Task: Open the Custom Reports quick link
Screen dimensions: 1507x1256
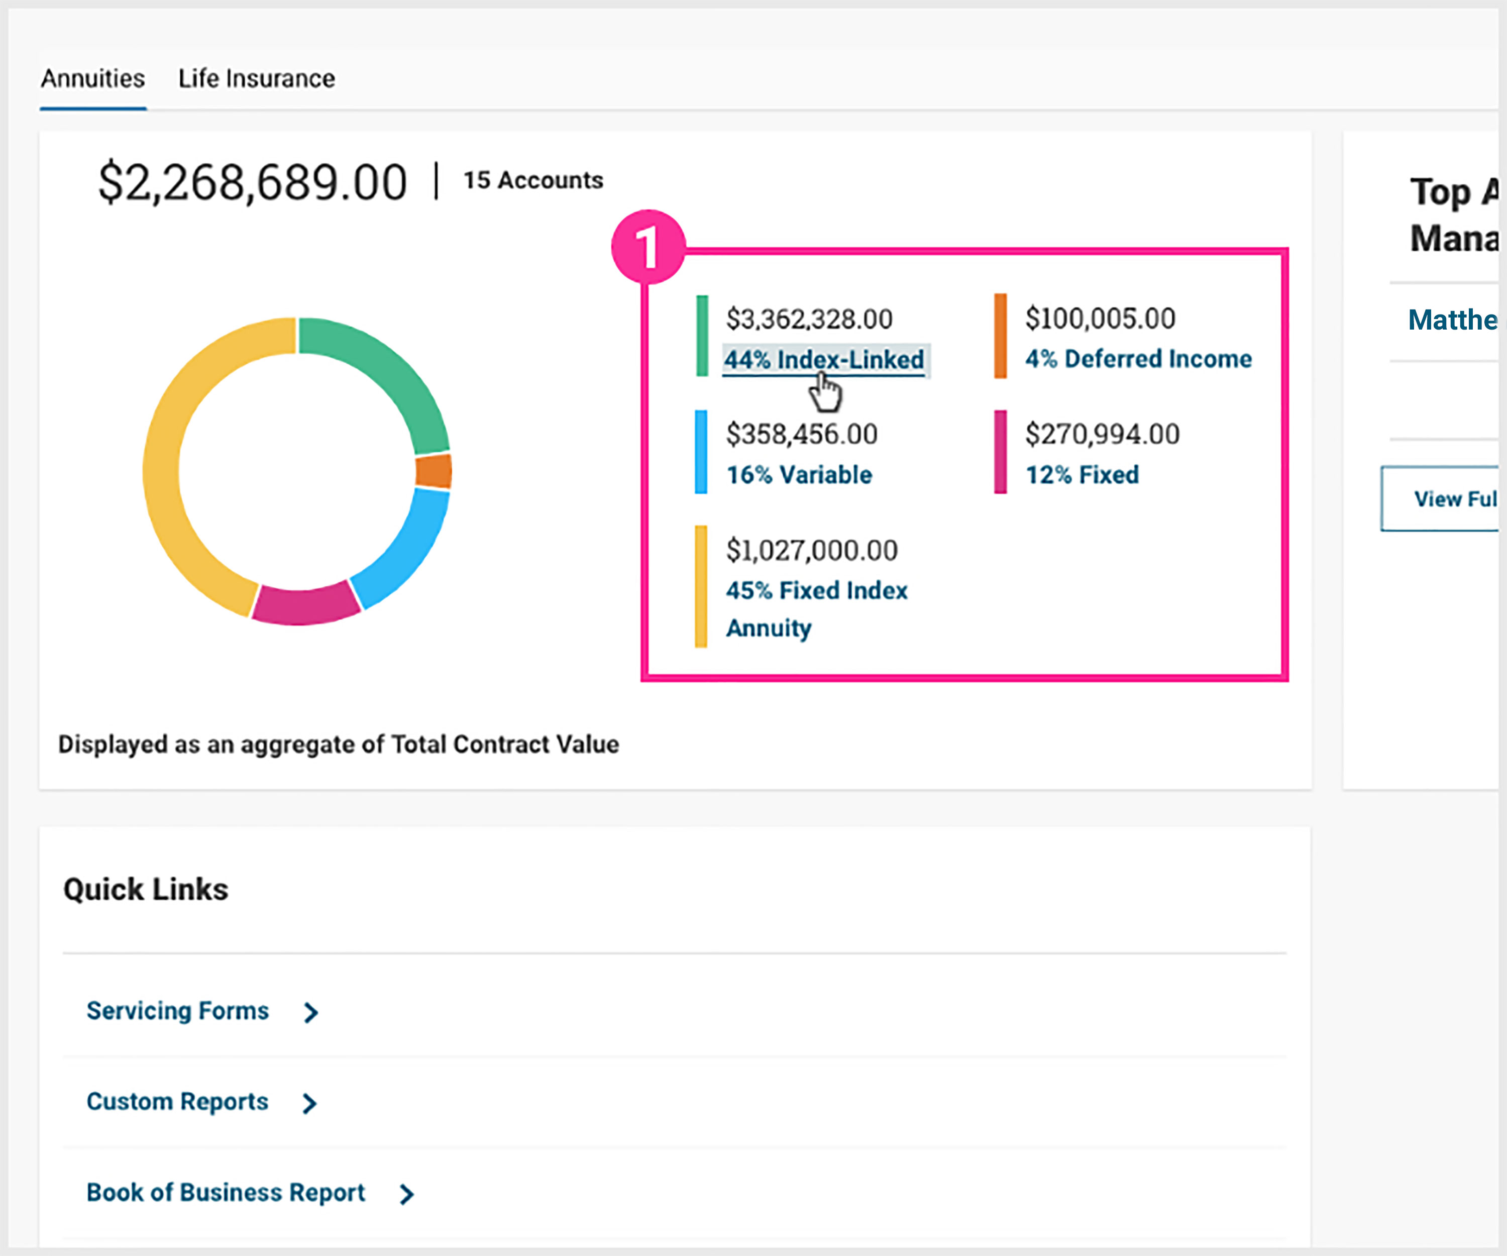Action: pos(177,1102)
